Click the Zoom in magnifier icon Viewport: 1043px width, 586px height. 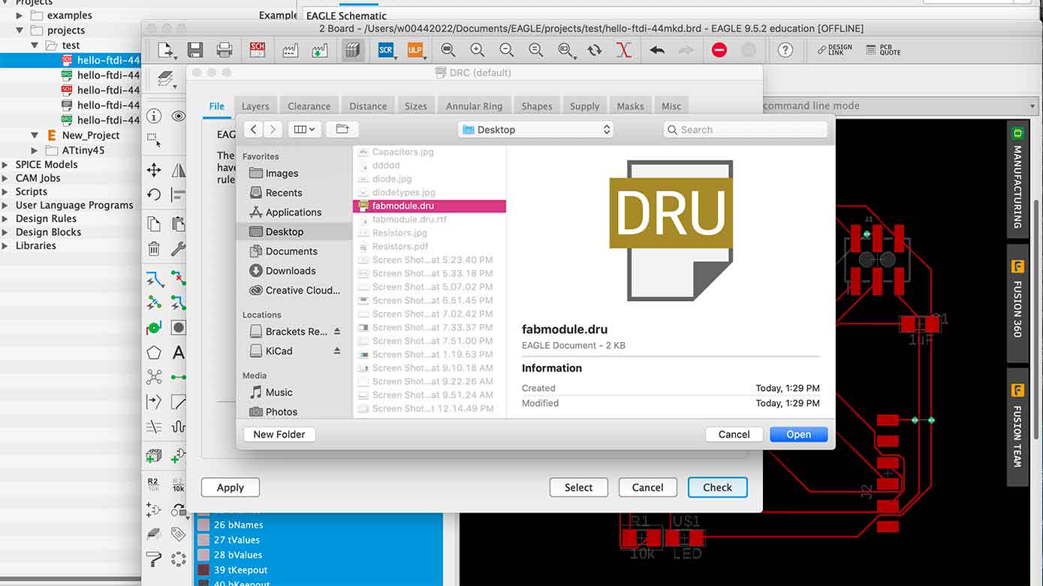477,50
